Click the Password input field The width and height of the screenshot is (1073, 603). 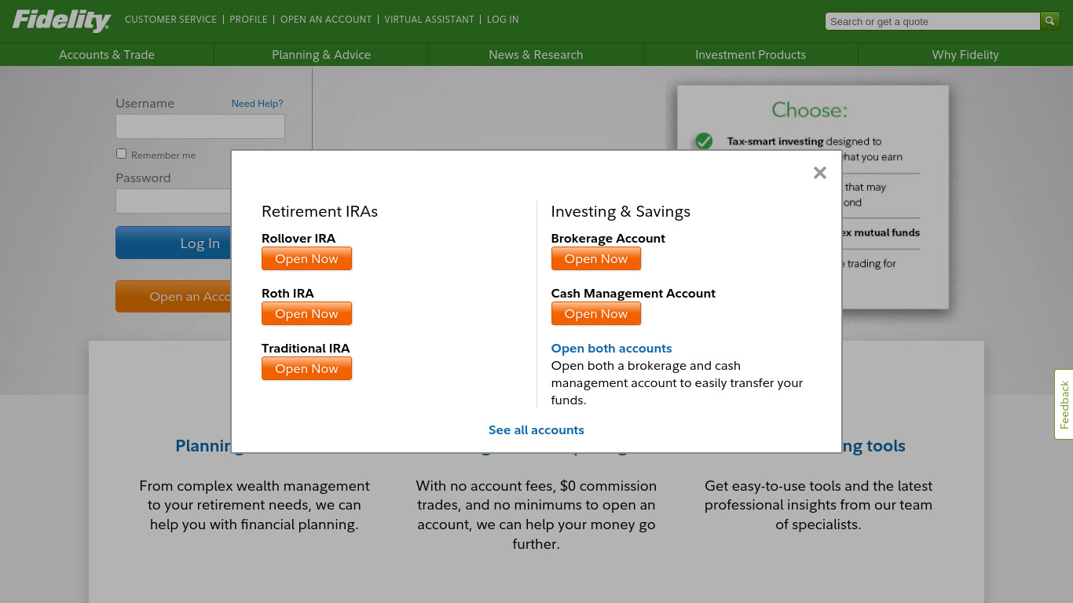pyautogui.click(x=174, y=201)
